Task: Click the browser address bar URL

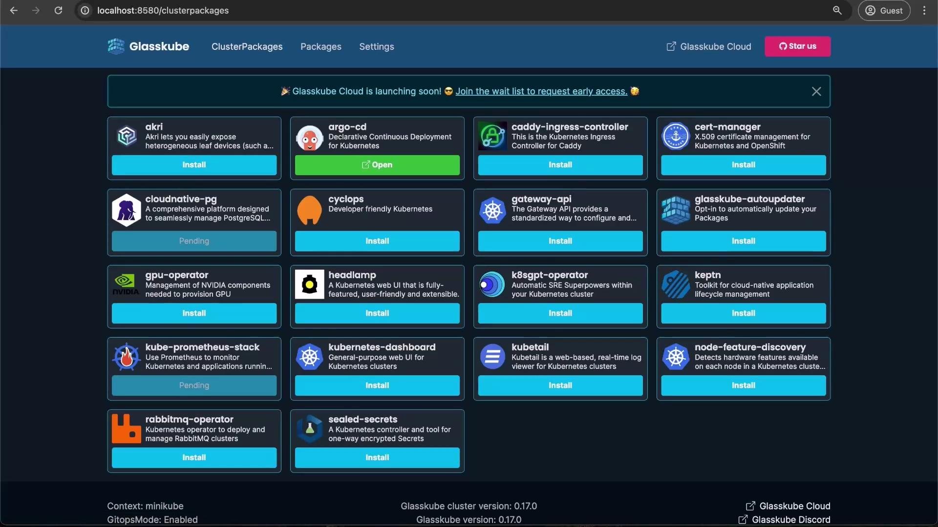Action: (163, 10)
